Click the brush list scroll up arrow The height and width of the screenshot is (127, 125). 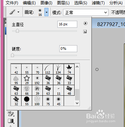point(77,67)
